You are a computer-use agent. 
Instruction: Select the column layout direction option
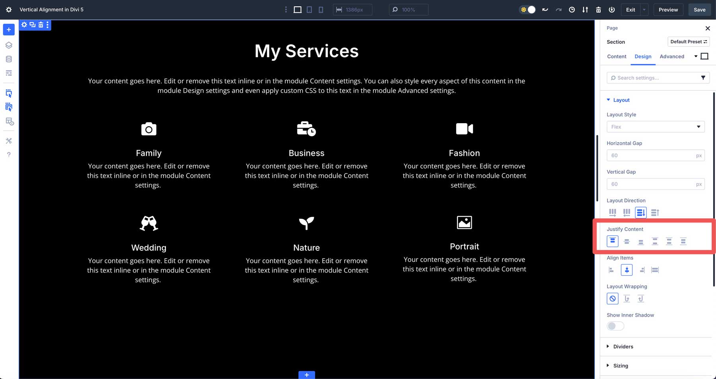click(x=641, y=213)
